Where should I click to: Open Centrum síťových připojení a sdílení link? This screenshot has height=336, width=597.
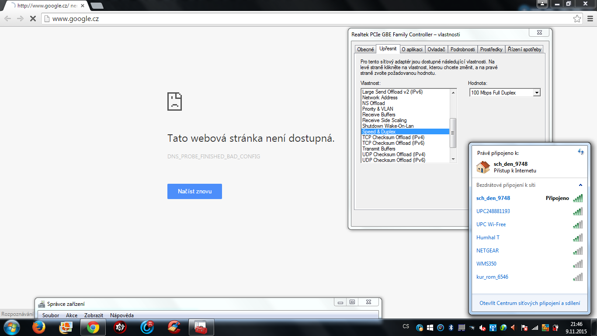(530, 303)
